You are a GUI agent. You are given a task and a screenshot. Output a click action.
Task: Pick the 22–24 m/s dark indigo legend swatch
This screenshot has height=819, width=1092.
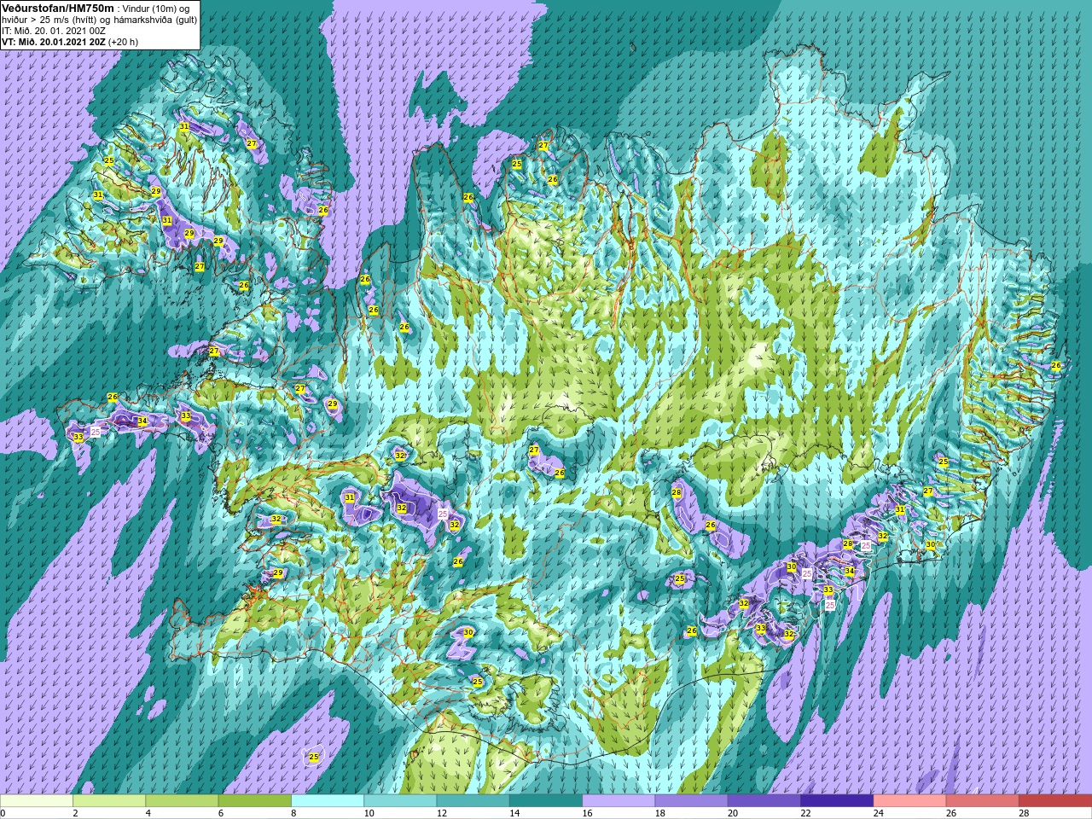tap(837, 801)
